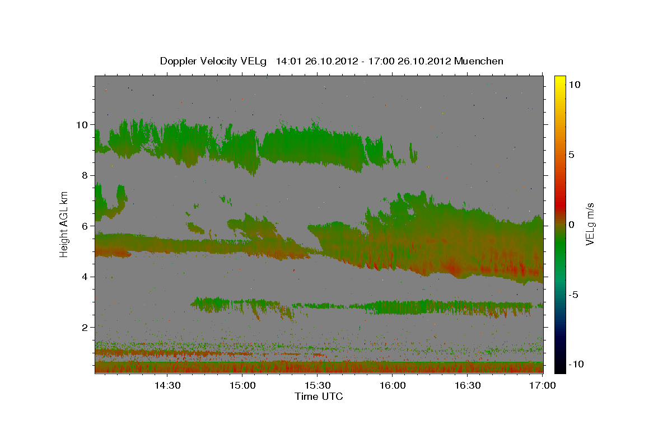Screen dimensions: 672x448
Task: Click the 14:30 time tick label
Action: pos(167,386)
